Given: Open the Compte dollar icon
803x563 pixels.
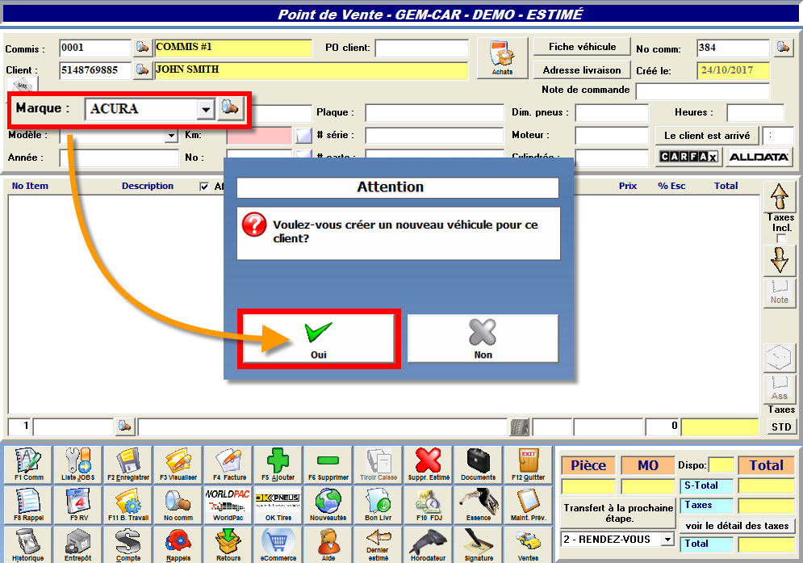Looking at the screenshot, I should pos(128,544).
